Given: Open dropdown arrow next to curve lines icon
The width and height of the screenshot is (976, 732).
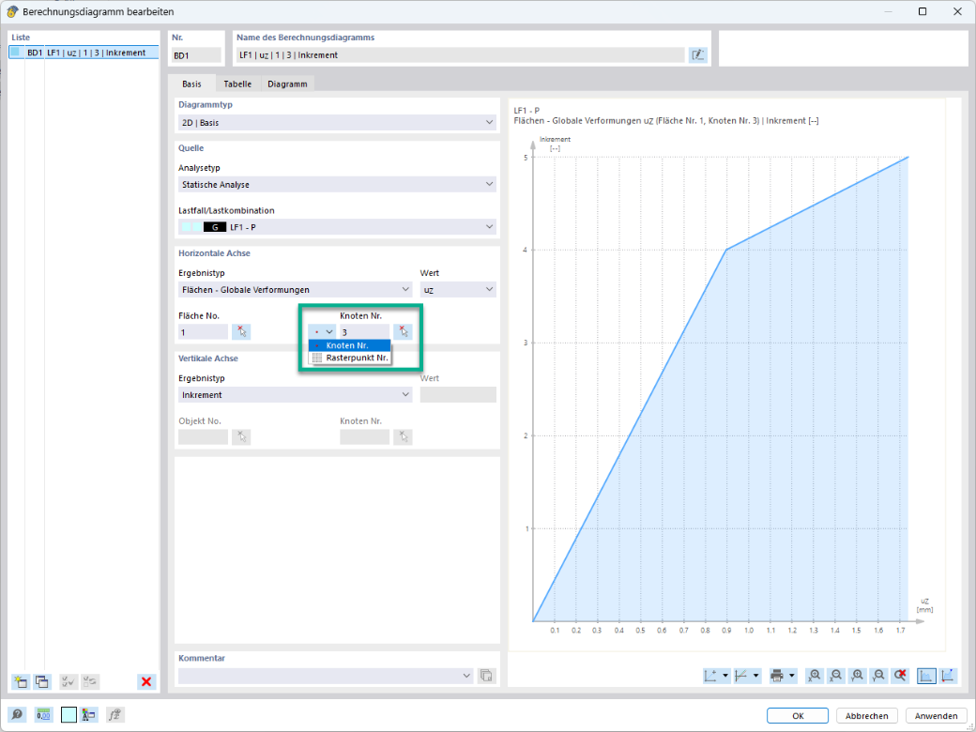Looking at the screenshot, I should coord(756,676).
